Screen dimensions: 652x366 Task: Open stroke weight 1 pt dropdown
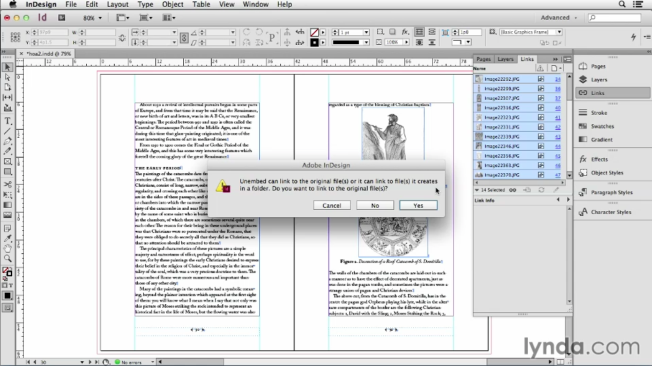point(366,32)
